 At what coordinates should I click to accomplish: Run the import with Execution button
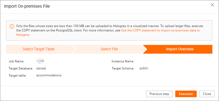point(186,94)
